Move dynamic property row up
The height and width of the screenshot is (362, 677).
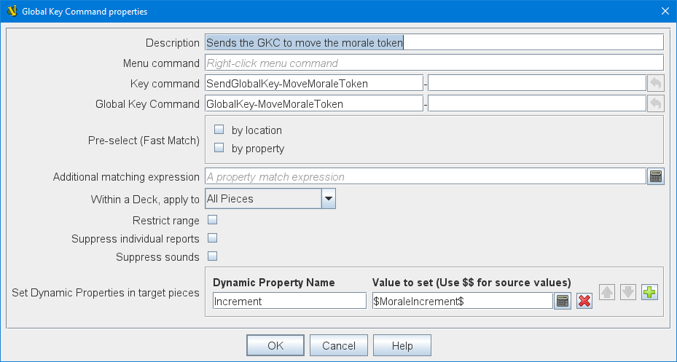(606, 293)
